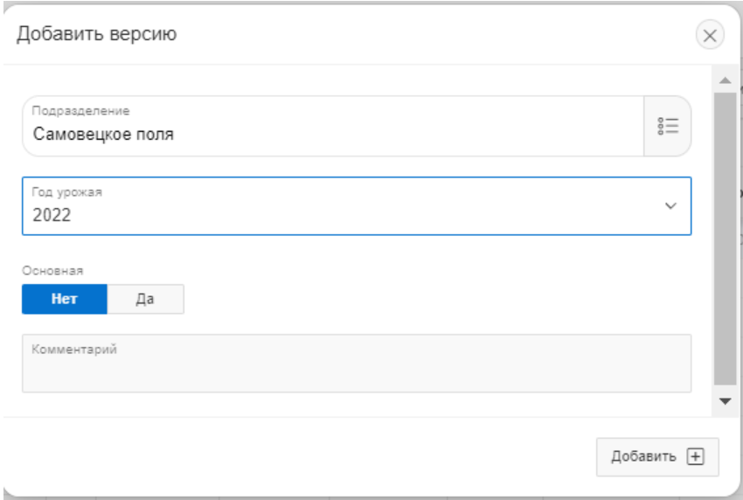This screenshot has width=743, height=500.
Task: Expand the Год урожая chevron arrow
Action: pos(670,206)
